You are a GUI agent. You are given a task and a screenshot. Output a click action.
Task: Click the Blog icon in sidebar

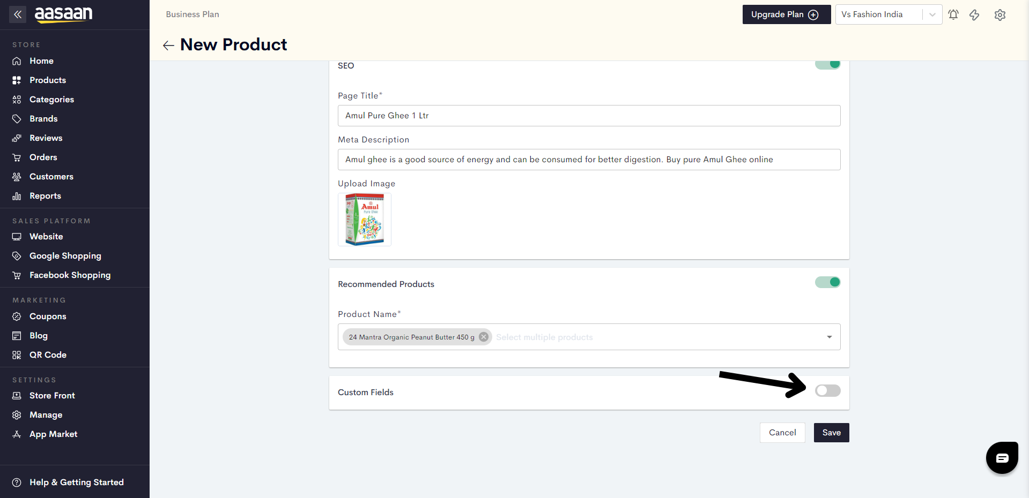17,336
